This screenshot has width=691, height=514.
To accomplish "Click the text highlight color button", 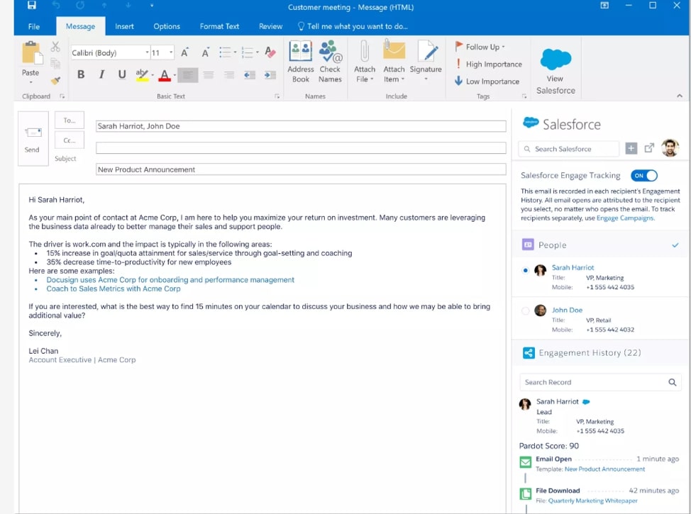I will click(141, 75).
